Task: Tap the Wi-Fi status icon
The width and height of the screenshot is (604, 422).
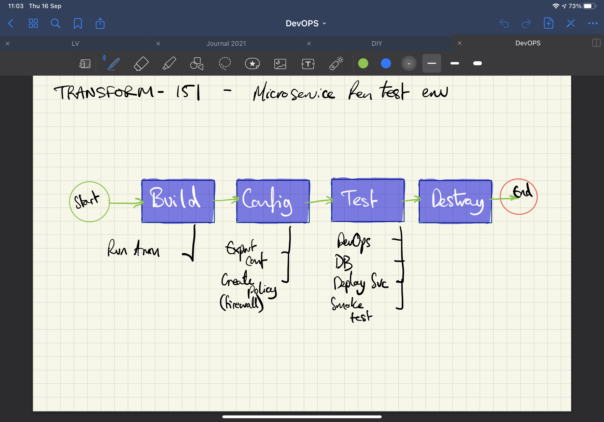Action: pos(556,6)
